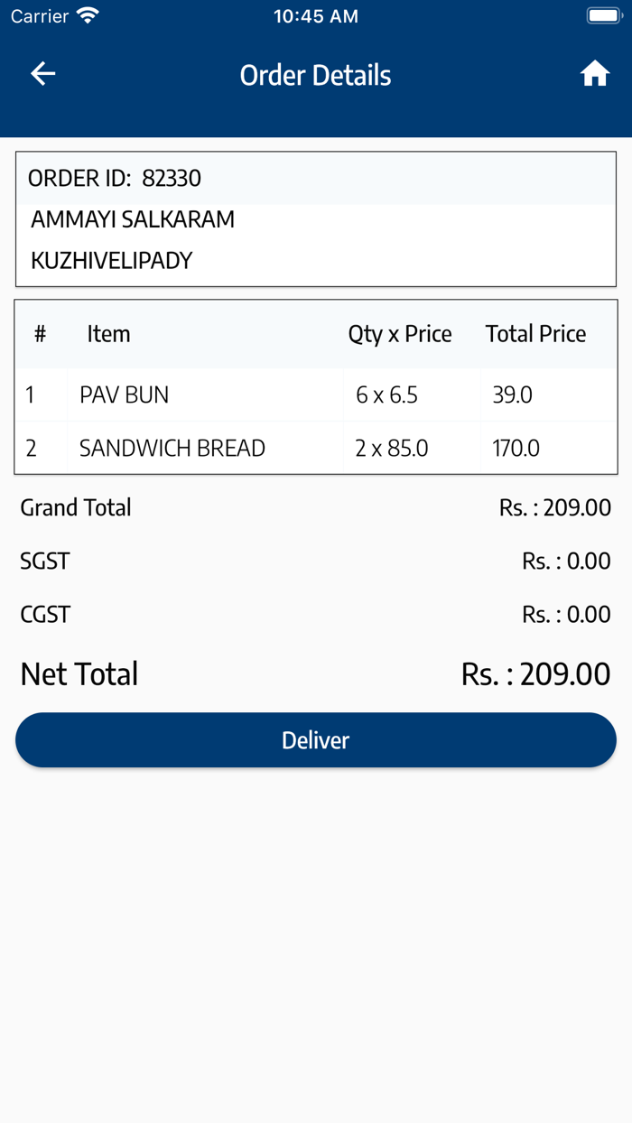Tap the battery indicator icon
The height and width of the screenshot is (1123, 632).
pyautogui.click(x=604, y=16)
